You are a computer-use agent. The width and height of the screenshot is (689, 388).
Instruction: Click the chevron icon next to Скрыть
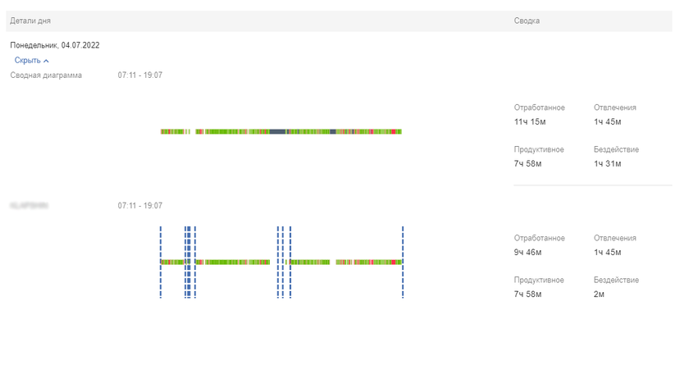click(x=47, y=61)
